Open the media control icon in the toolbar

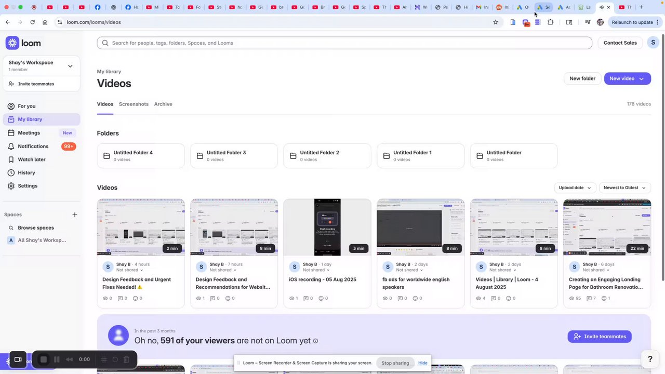[588, 22]
